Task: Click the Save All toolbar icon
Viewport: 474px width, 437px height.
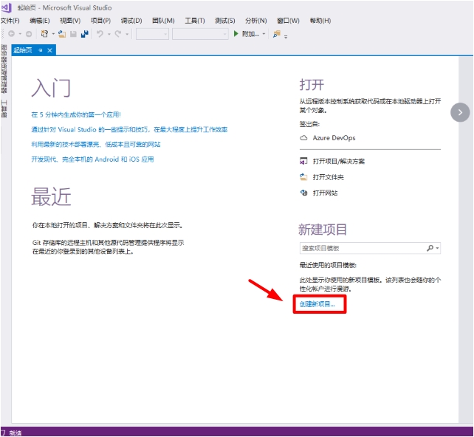Action: coord(85,34)
